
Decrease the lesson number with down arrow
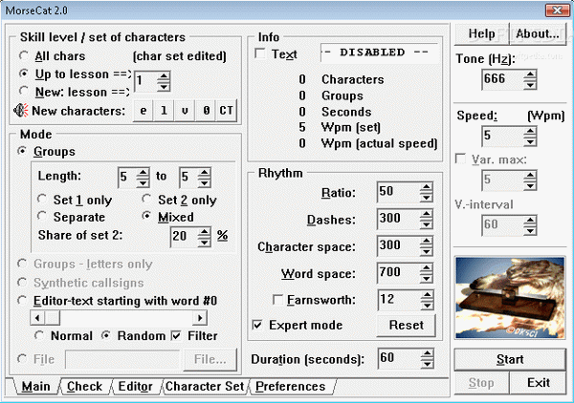click(164, 86)
